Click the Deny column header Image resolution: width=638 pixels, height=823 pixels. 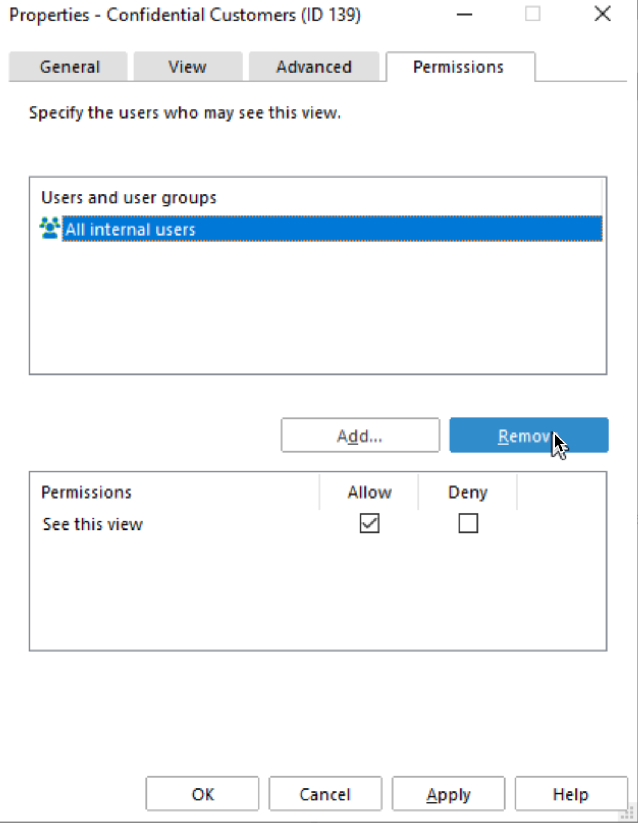click(x=467, y=492)
